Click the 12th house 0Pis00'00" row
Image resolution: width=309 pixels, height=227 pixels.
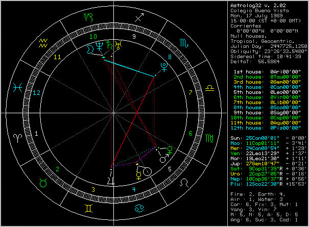(266, 128)
